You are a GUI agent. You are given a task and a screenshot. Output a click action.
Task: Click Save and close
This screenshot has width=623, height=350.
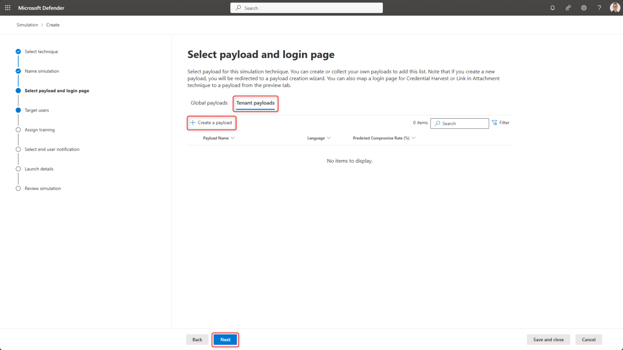[x=548, y=339]
